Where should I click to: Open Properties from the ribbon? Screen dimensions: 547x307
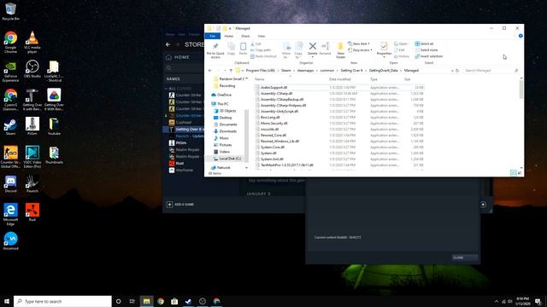tap(384, 49)
